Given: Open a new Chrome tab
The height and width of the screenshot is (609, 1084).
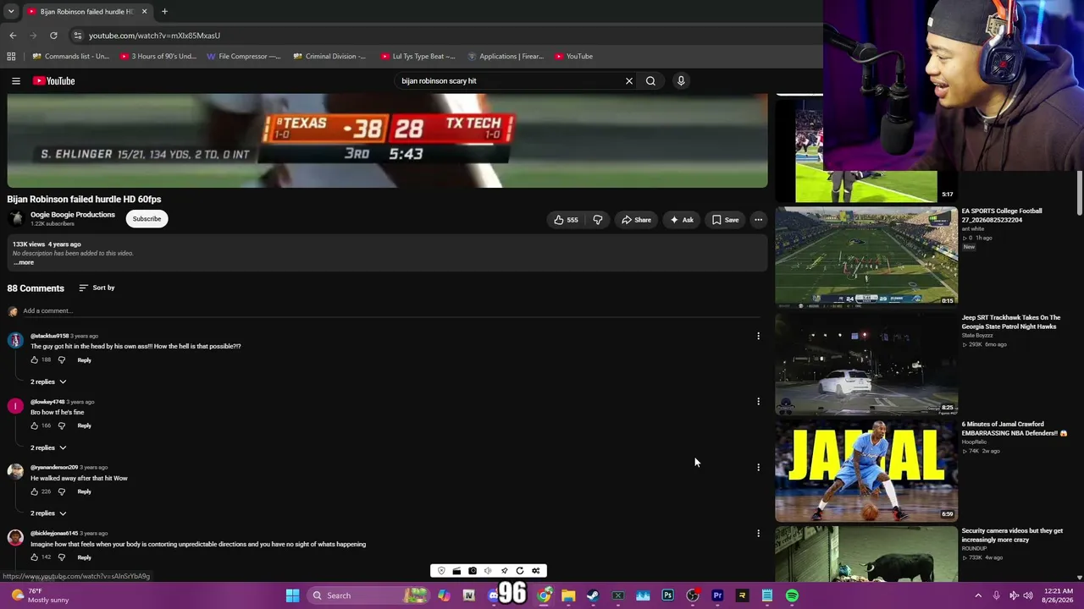Looking at the screenshot, I should (x=164, y=12).
